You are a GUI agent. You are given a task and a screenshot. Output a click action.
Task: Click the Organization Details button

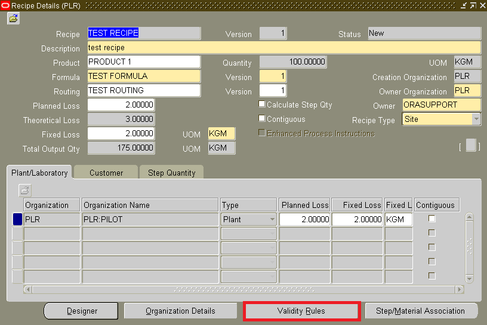coord(180,311)
